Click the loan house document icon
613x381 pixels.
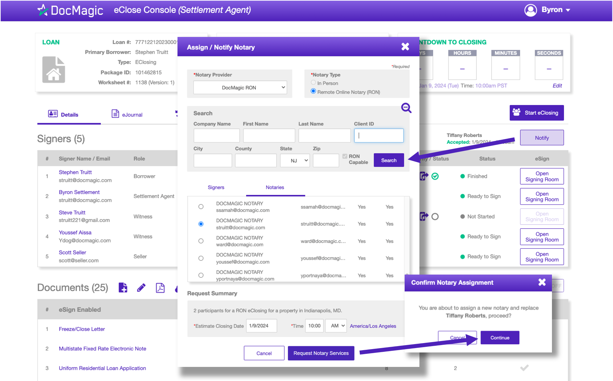click(54, 70)
